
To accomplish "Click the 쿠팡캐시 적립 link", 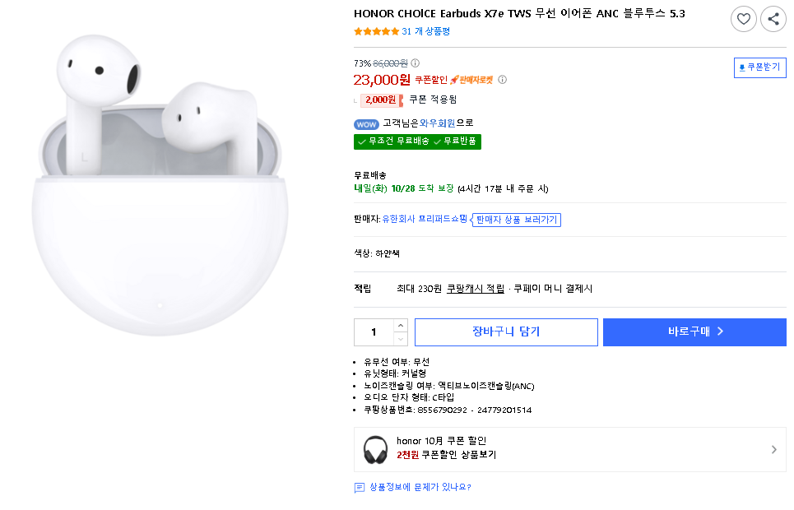I will (x=476, y=289).
